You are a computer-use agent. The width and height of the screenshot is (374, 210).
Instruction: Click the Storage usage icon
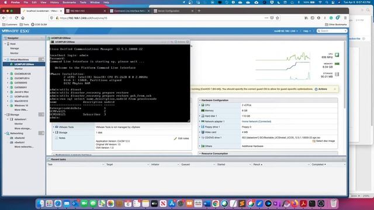tap(337, 74)
